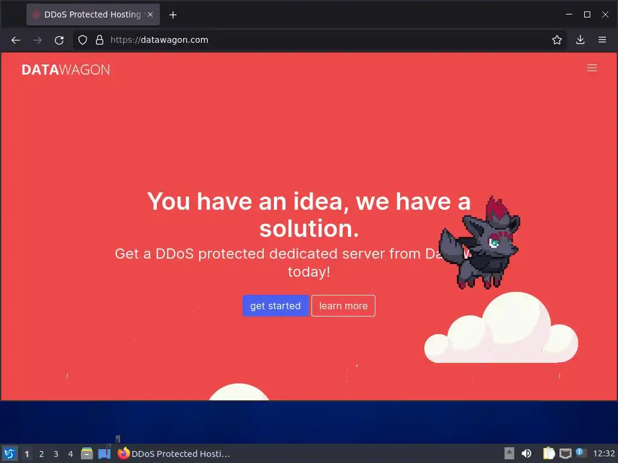
Task: Select the Firefox DDoS Protected Hosti... taskbar entry
Action: [174, 453]
